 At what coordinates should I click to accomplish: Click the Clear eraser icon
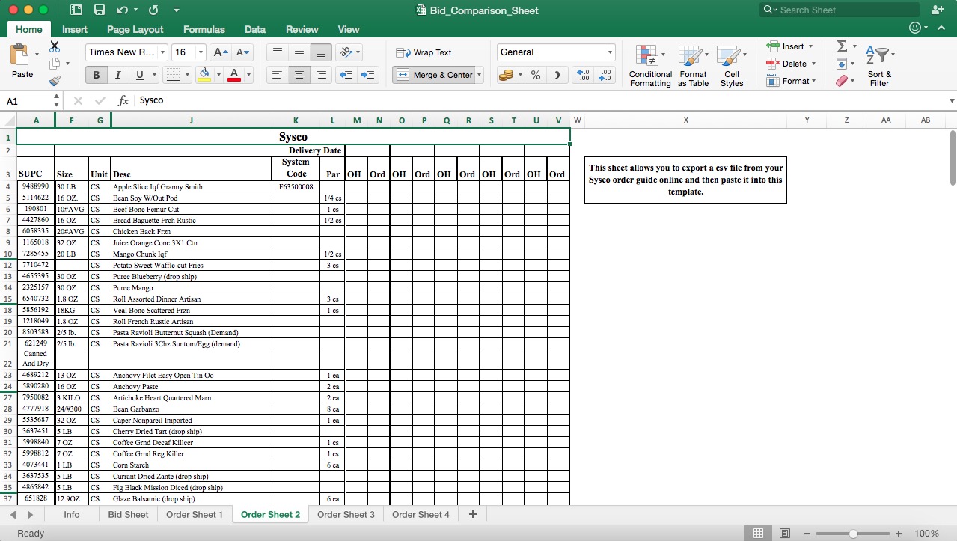coord(842,81)
